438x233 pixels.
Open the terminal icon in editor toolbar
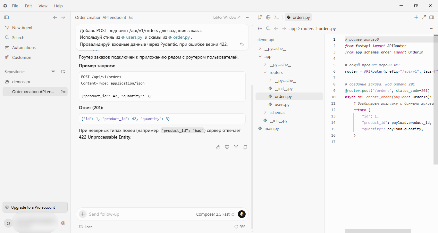(276, 17)
